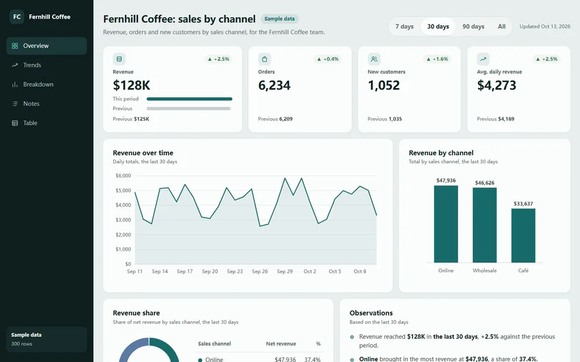Viewport: 580px width, 362px height.
Task: Click the Observations heading
Action: click(371, 313)
